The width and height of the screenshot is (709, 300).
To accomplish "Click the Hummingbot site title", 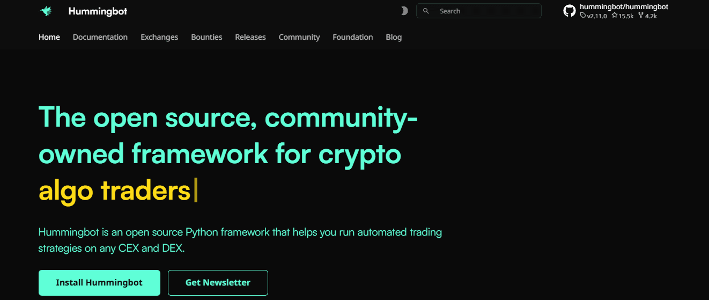I will (98, 11).
